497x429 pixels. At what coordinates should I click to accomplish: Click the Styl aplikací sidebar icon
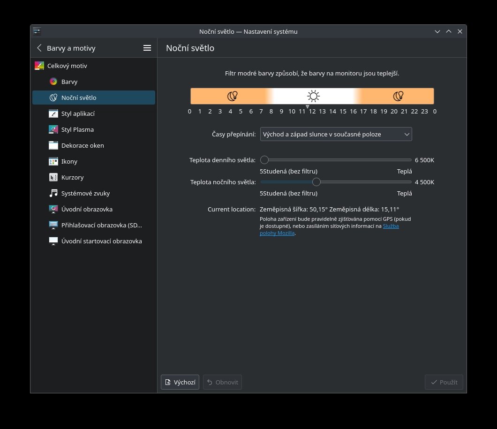tap(53, 113)
